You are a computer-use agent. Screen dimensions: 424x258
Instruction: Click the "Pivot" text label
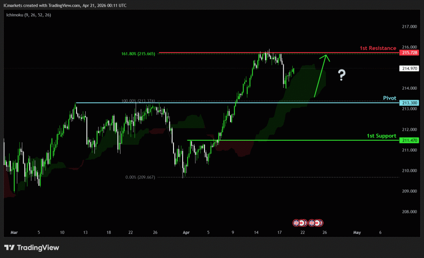click(389, 98)
